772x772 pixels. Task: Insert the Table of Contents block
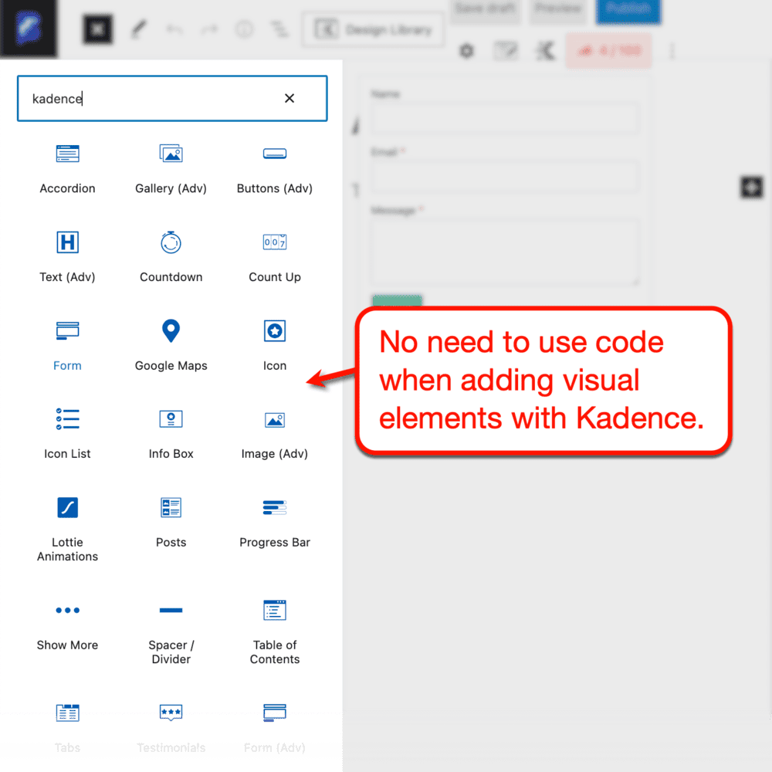[275, 631]
